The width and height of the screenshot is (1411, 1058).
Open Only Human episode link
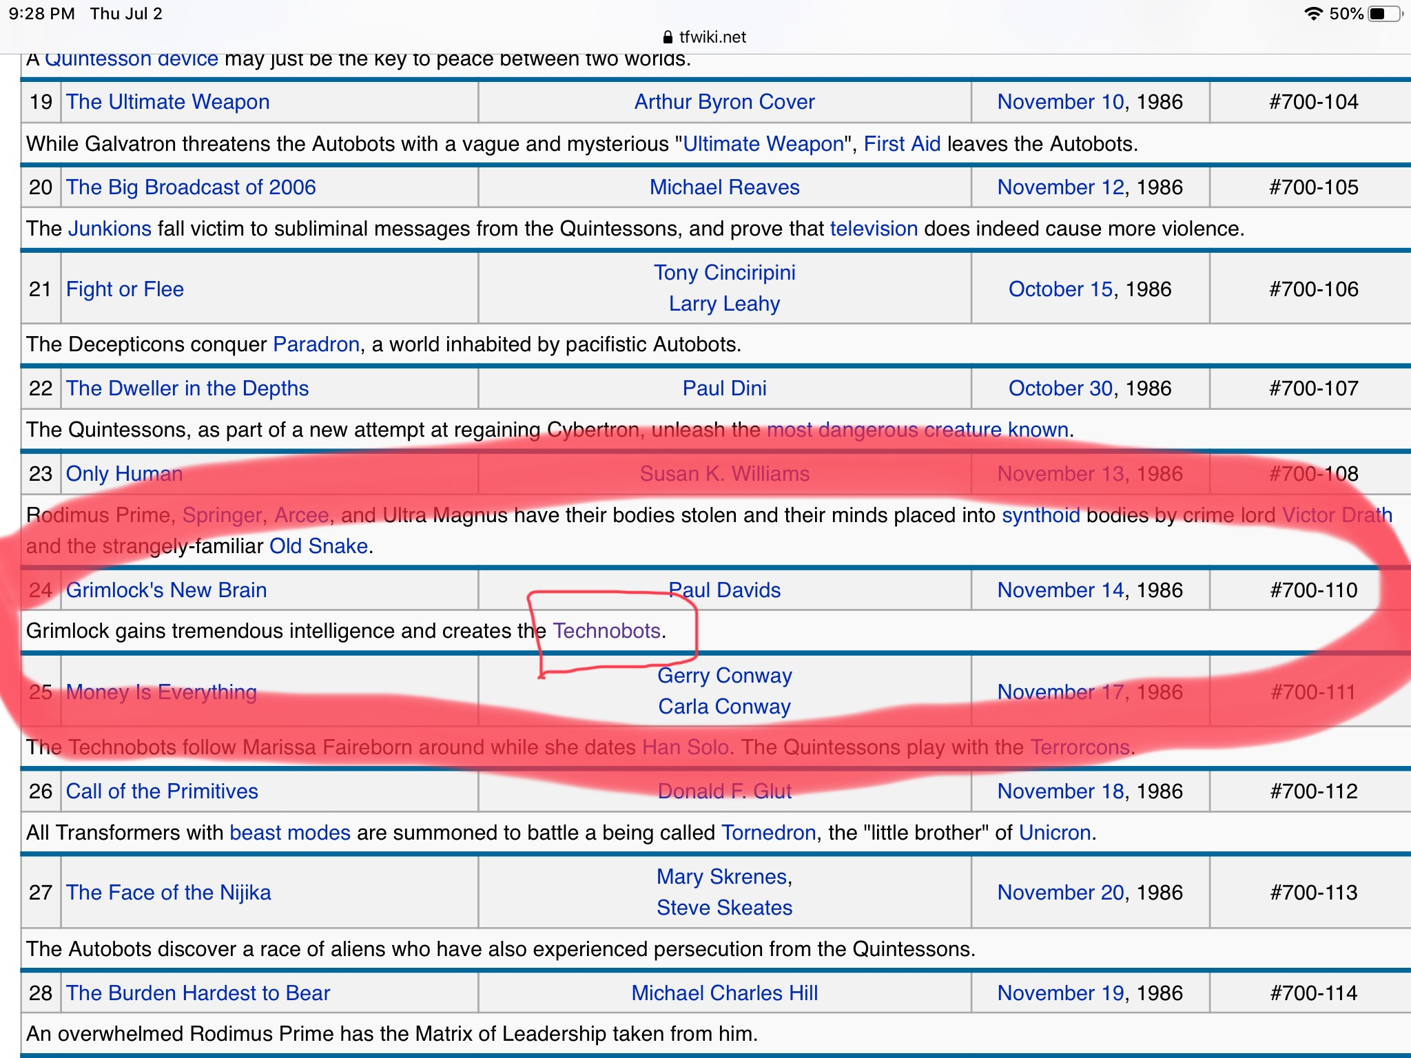124,474
